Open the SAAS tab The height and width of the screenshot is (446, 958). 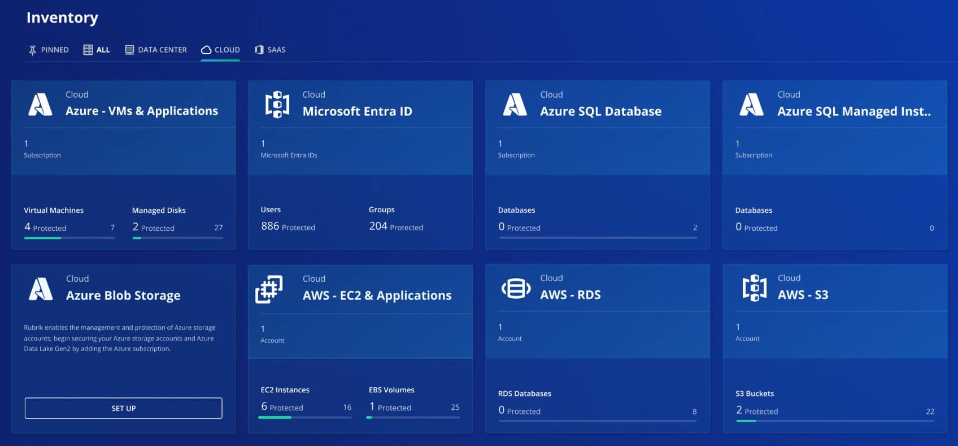[x=270, y=50]
